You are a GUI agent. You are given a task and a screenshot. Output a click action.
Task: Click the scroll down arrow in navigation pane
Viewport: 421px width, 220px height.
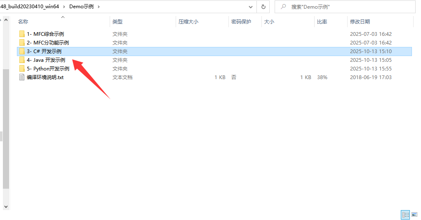click(5, 206)
